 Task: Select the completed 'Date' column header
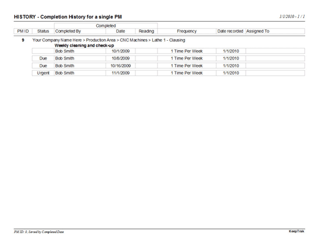120,31
